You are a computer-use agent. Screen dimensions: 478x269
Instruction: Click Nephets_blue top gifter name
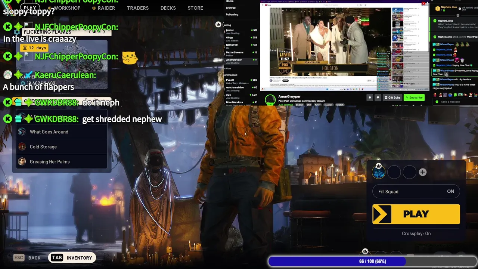coord(449,7)
